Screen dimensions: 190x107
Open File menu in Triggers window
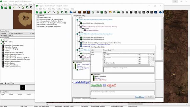click(x=37, y=9)
